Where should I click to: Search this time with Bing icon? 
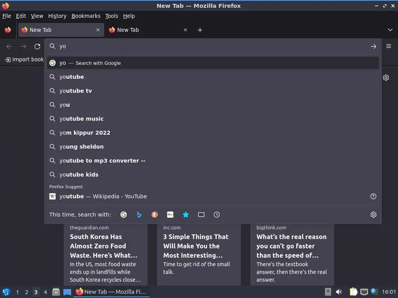(139, 215)
